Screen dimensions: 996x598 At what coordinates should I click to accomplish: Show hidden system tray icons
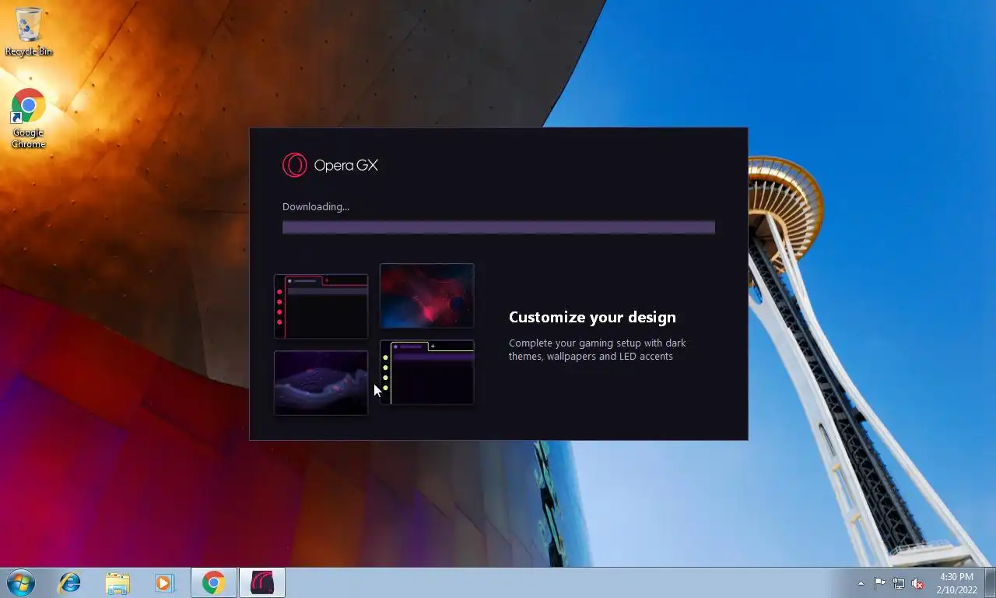click(x=861, y=583)
